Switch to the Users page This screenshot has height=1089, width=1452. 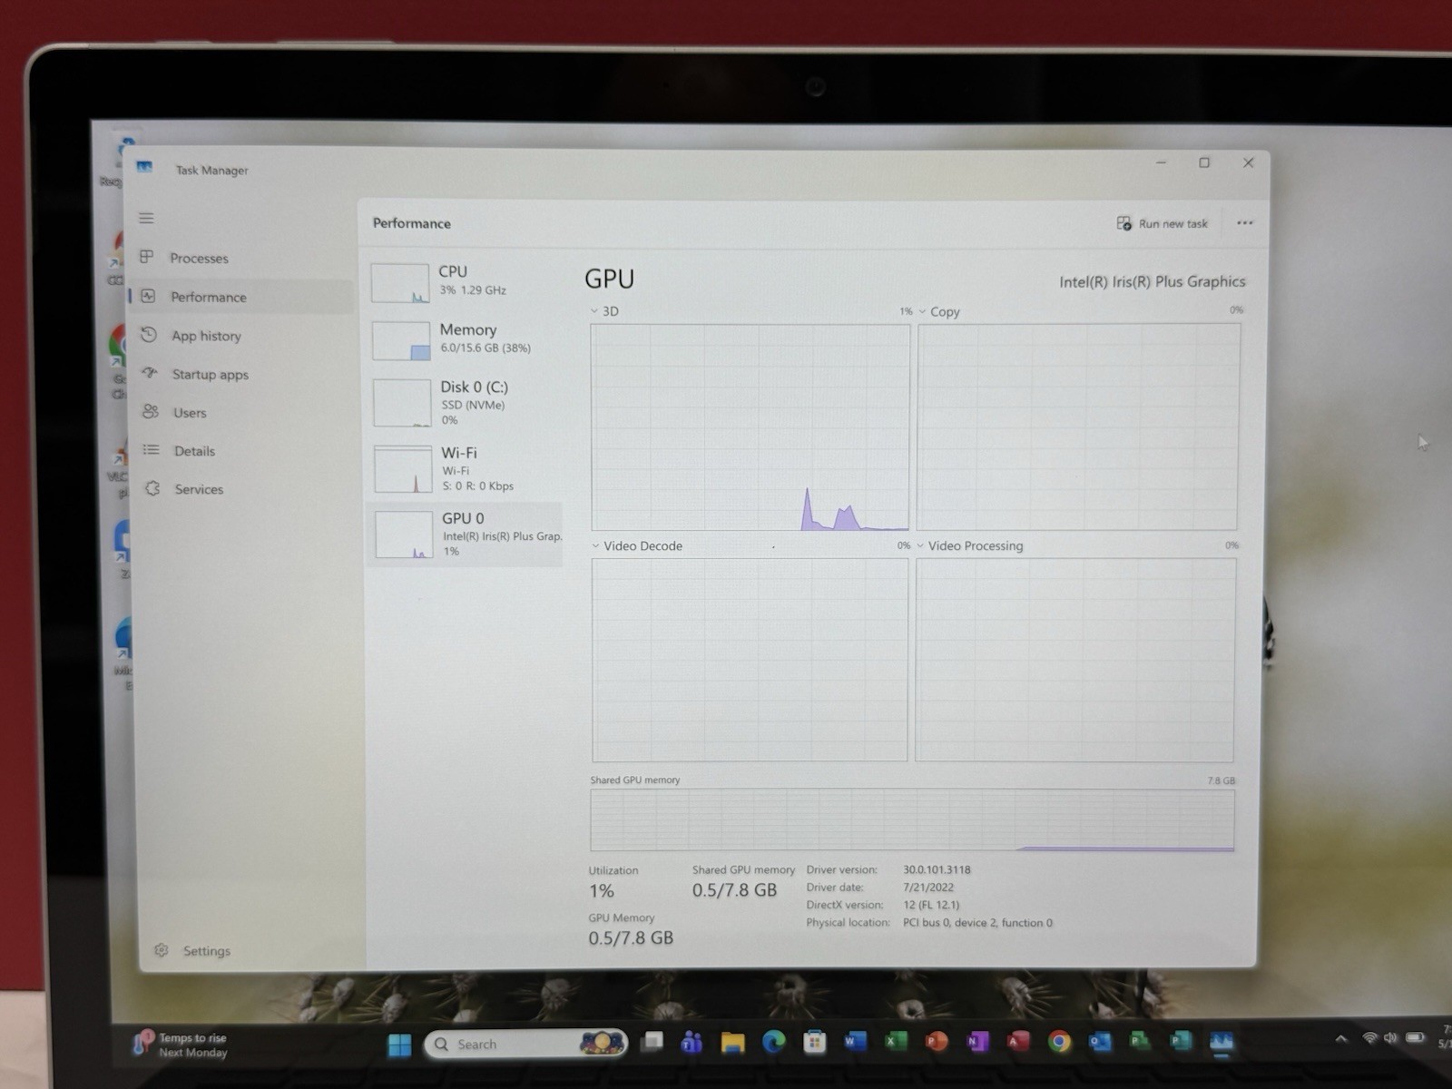[190, 412]
